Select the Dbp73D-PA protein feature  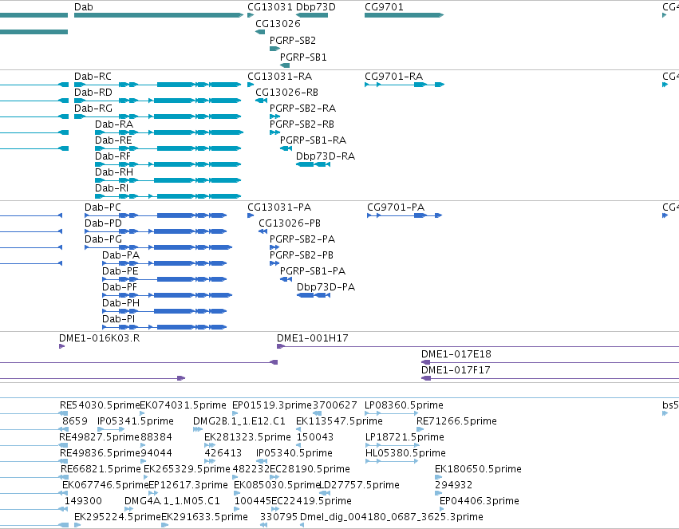click(x=314, y=295)
